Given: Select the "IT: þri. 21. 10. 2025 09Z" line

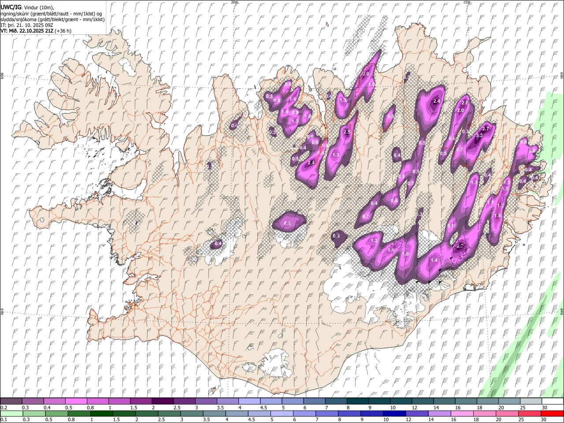Looking at the screenshot, I should [27, 25].
